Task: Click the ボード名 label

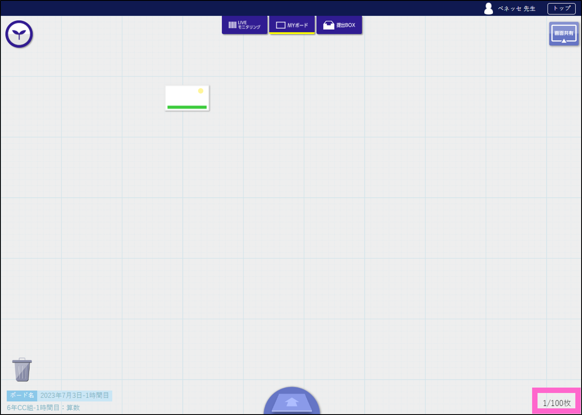Action: click(x=22, y=395)
